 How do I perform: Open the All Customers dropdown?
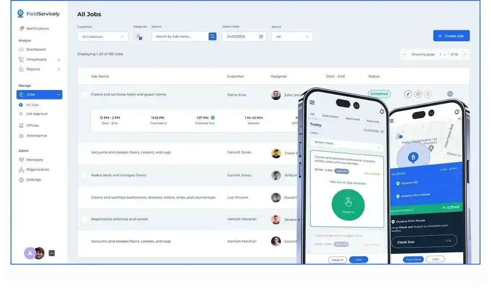click(103, 36)
